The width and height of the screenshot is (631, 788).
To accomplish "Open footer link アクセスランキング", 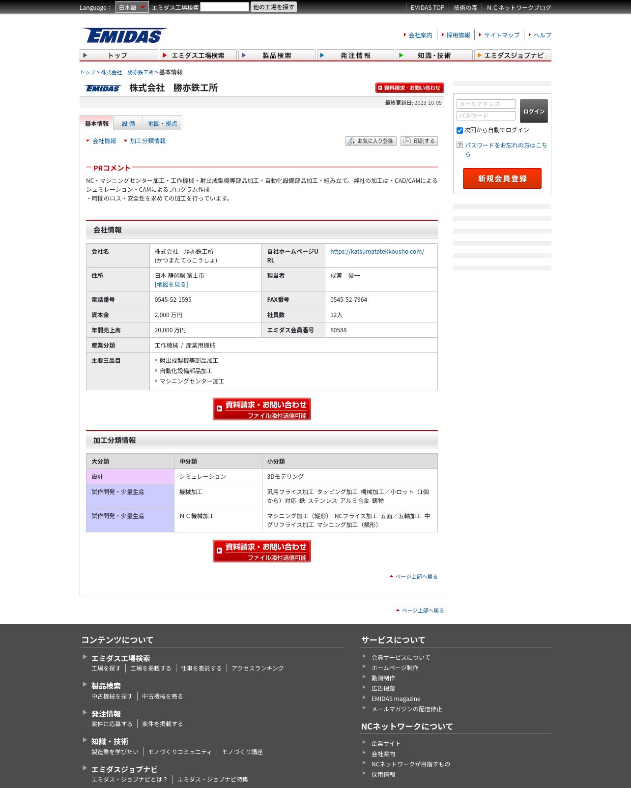I will [x=258, y=668].
